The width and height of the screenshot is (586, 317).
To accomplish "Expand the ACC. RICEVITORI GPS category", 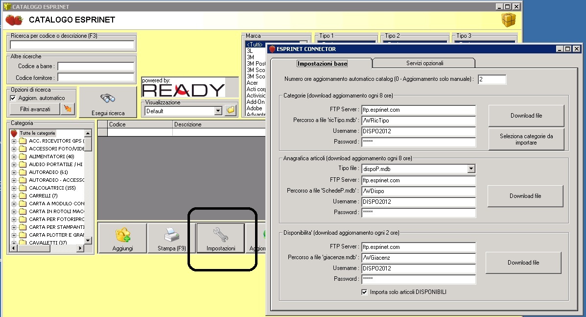I will 14,141.
